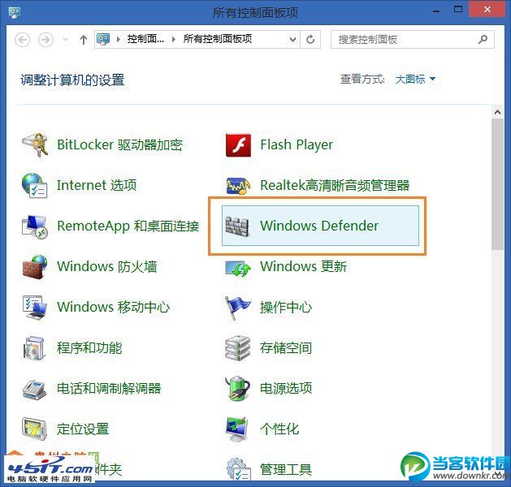The width and height of the screenshot is (511, 487).
Task: Open the recent locations dropdown arrow
Action: [66, 40]
